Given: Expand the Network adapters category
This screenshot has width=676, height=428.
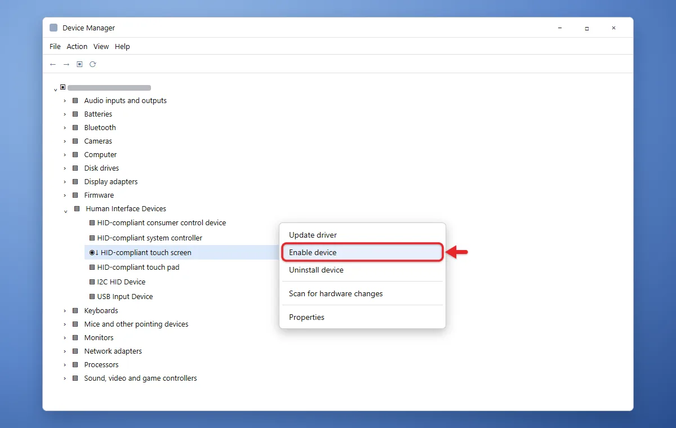Looking at the screenshot, I should coord(65,351).
